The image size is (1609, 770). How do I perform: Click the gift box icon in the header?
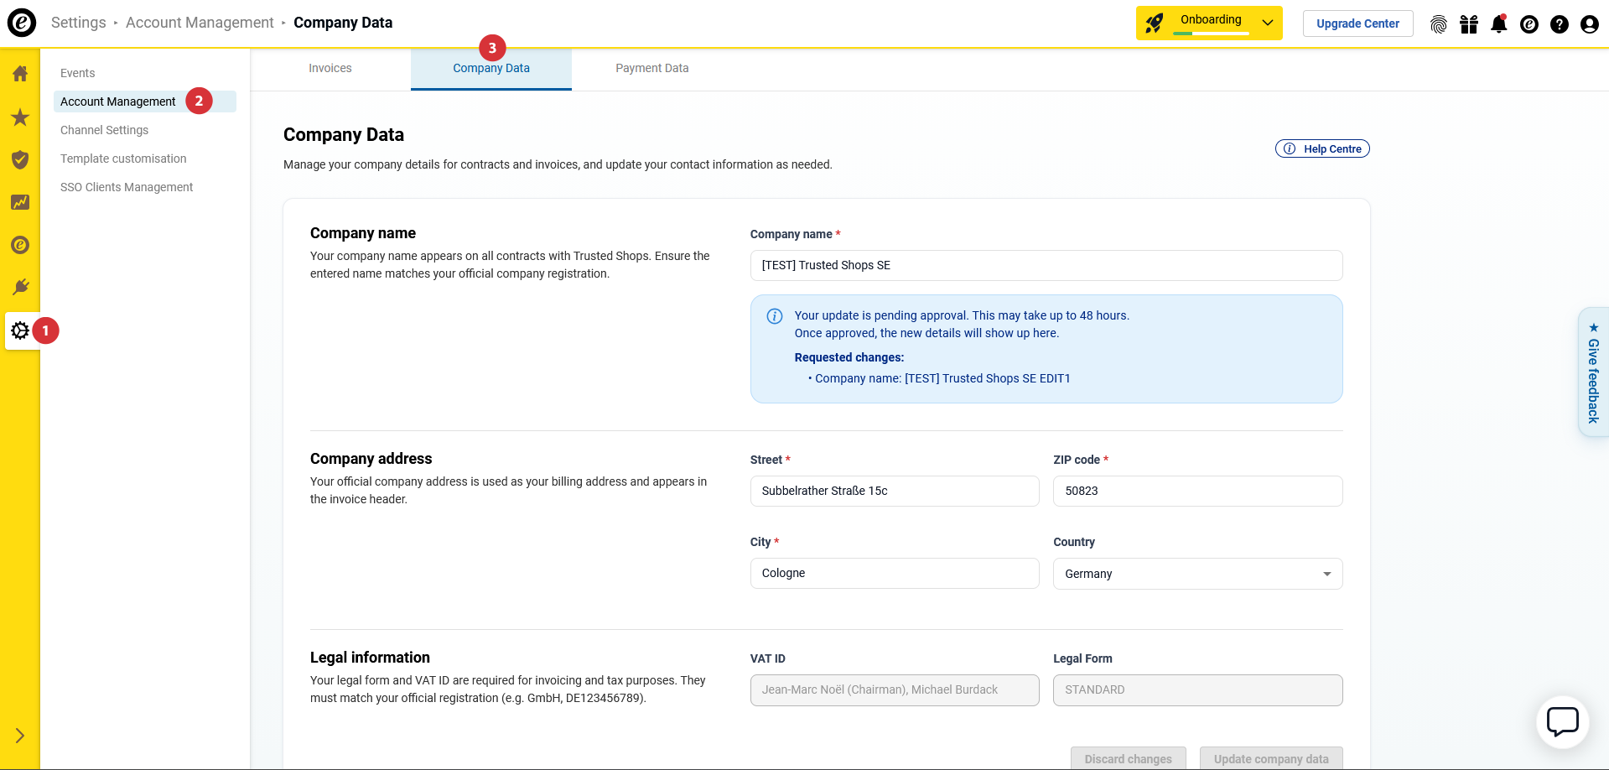coord(1469,24)
